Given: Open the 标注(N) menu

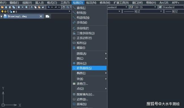Looking at the screenshot, I should 91,3.
